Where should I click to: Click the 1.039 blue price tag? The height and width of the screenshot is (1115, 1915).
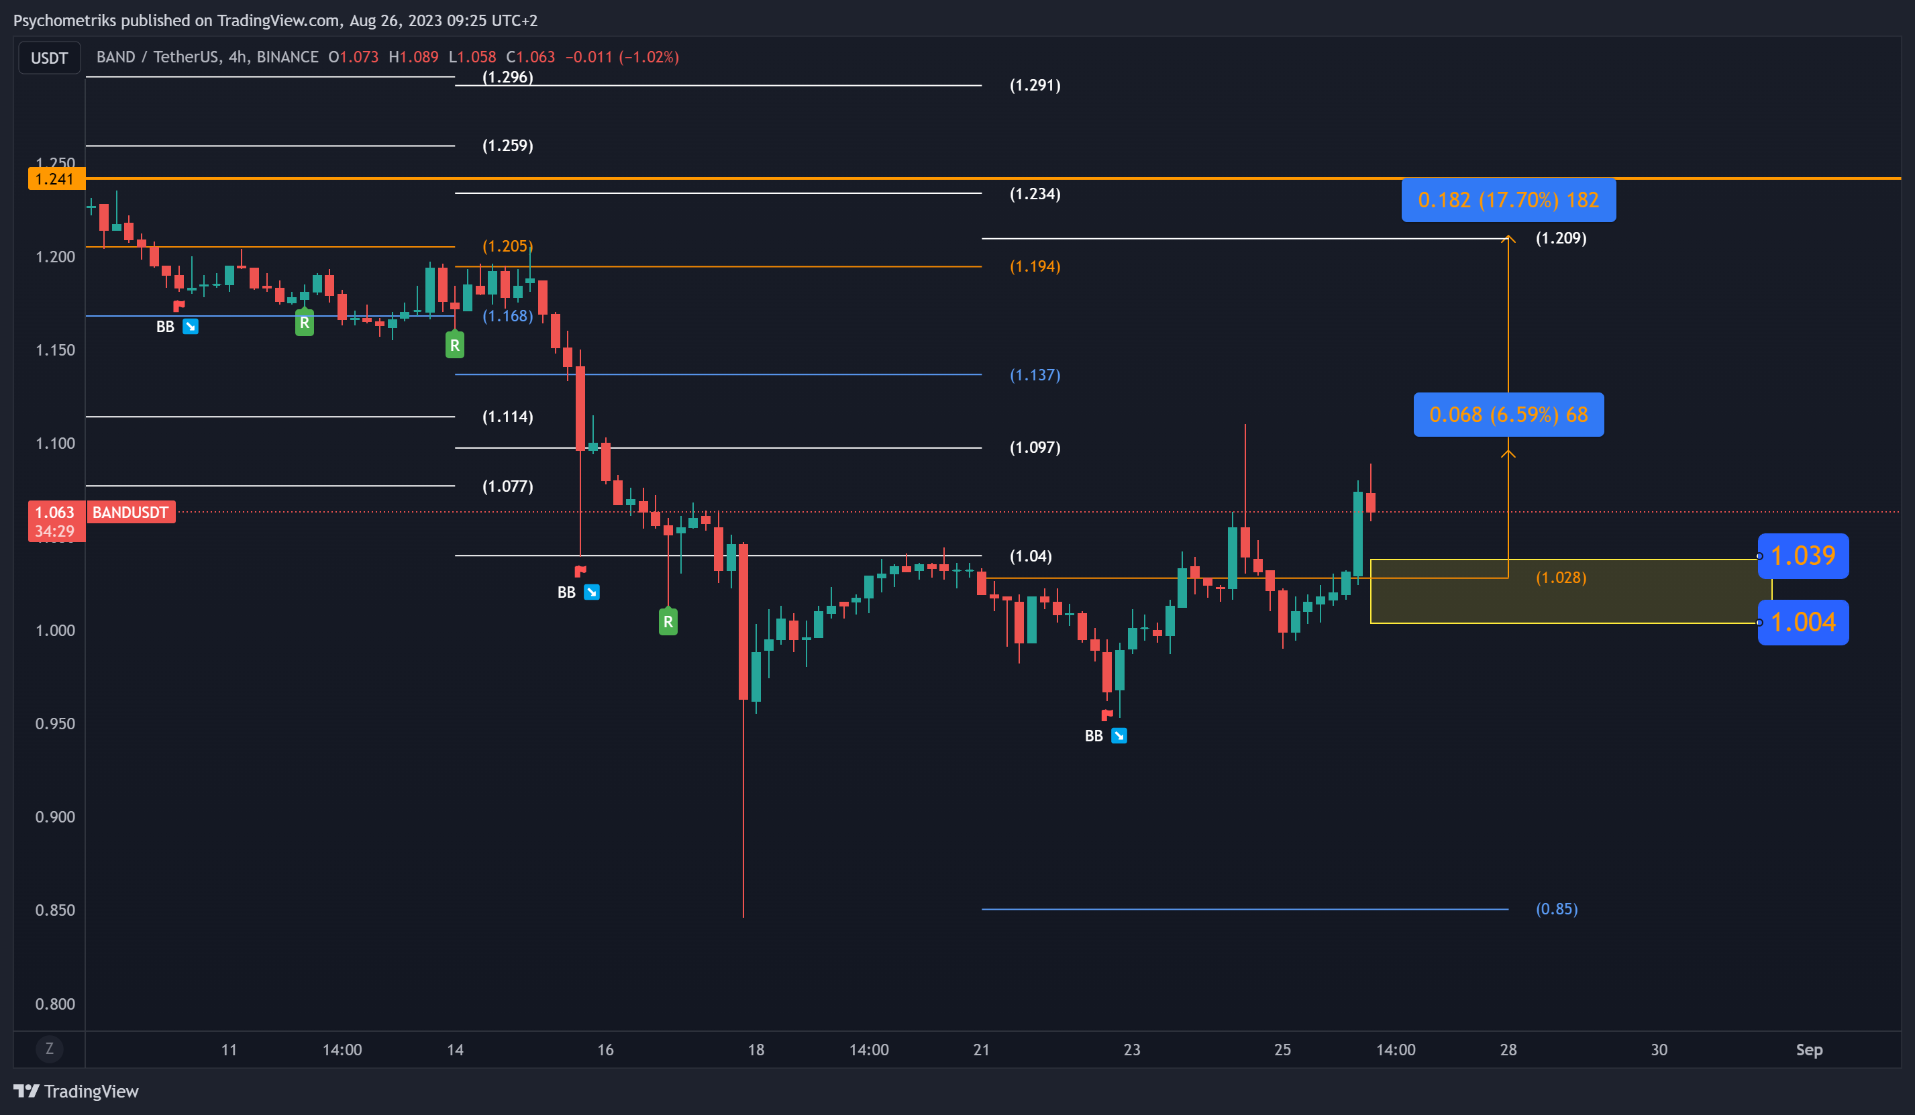point(1804,555)
